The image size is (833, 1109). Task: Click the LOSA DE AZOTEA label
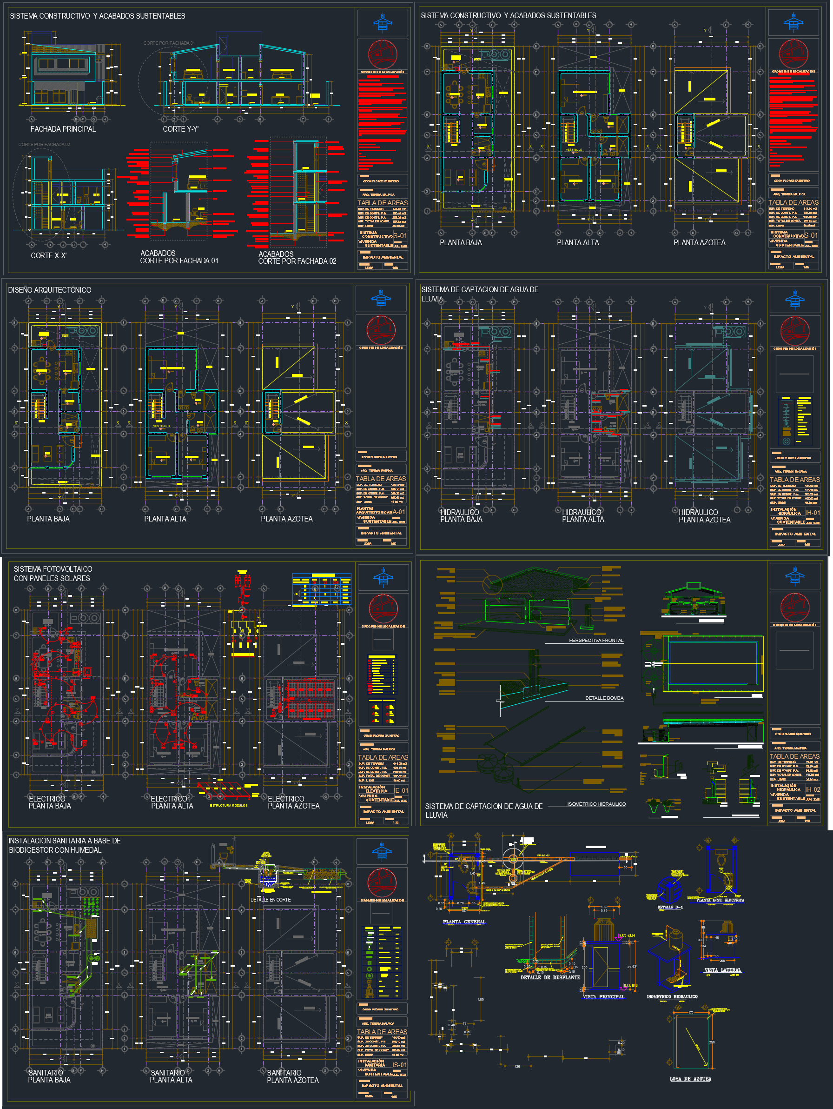point(690,1078)
